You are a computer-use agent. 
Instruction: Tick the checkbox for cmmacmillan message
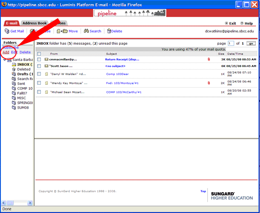tap(39, 60)
